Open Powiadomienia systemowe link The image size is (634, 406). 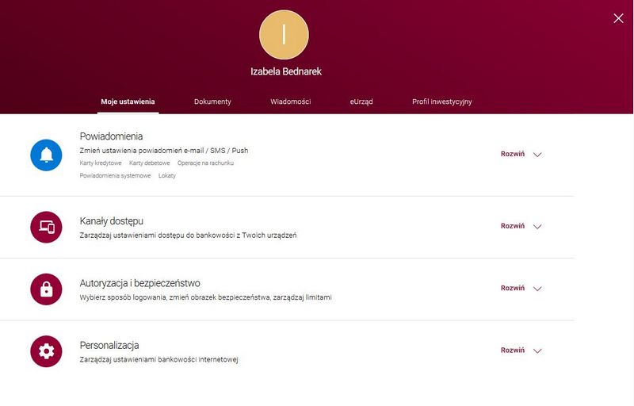[115, 176]
